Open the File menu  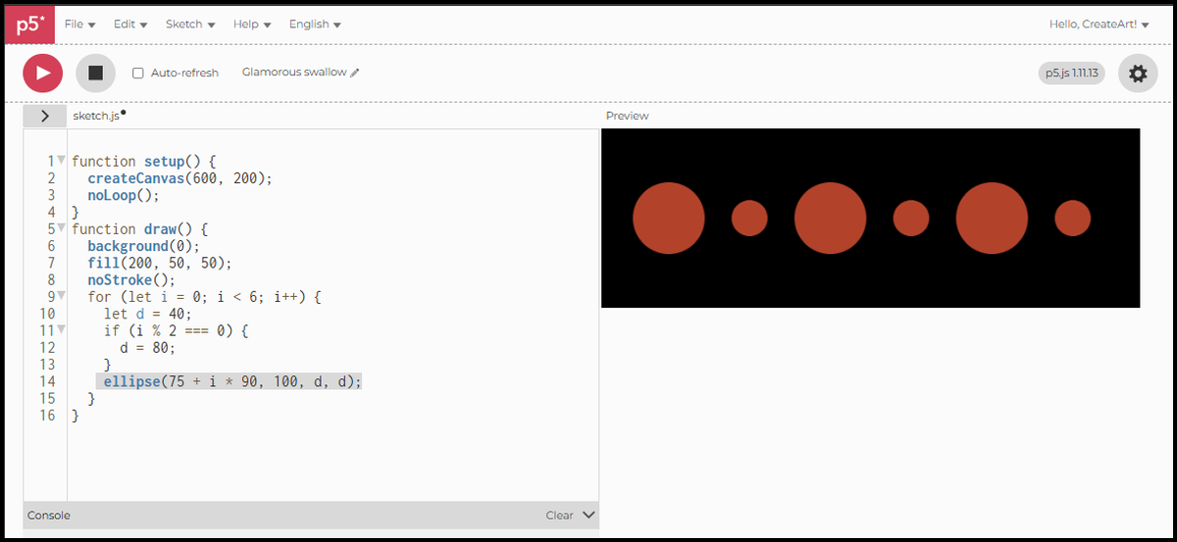[x=80, y=25]
